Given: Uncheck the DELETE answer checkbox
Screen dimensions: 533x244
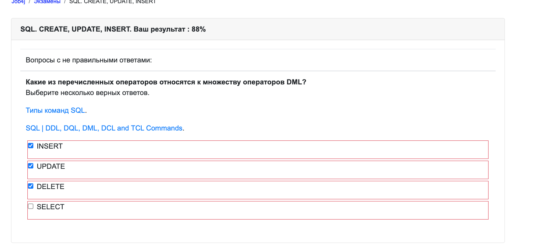Looking at the screenshot, I should (x=31, y=186).
